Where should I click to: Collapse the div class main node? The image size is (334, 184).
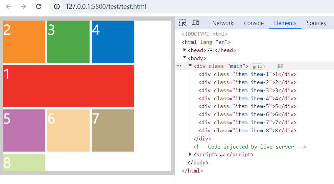pos(190,65)
